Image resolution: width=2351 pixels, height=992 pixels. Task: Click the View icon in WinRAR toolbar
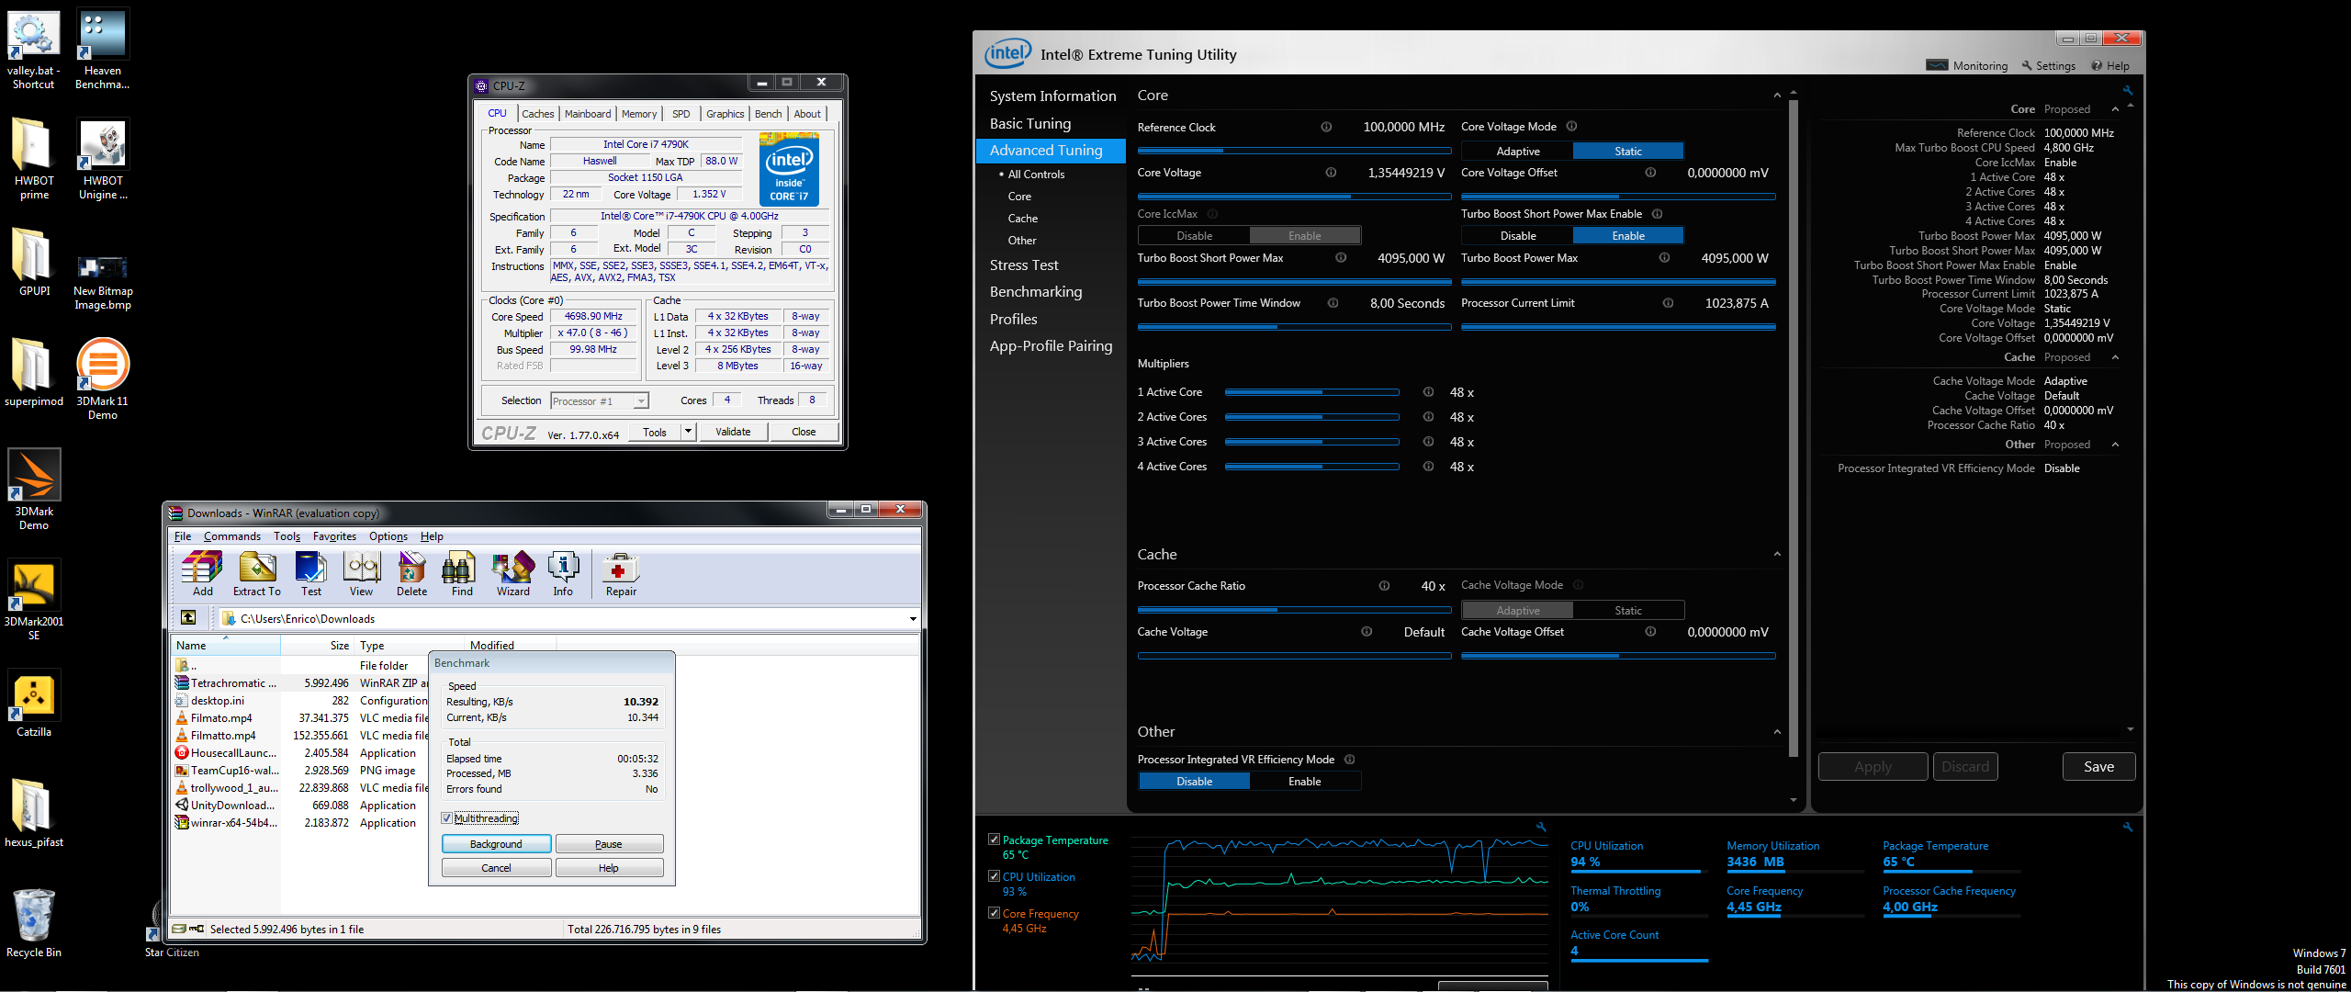click(362, 574)
